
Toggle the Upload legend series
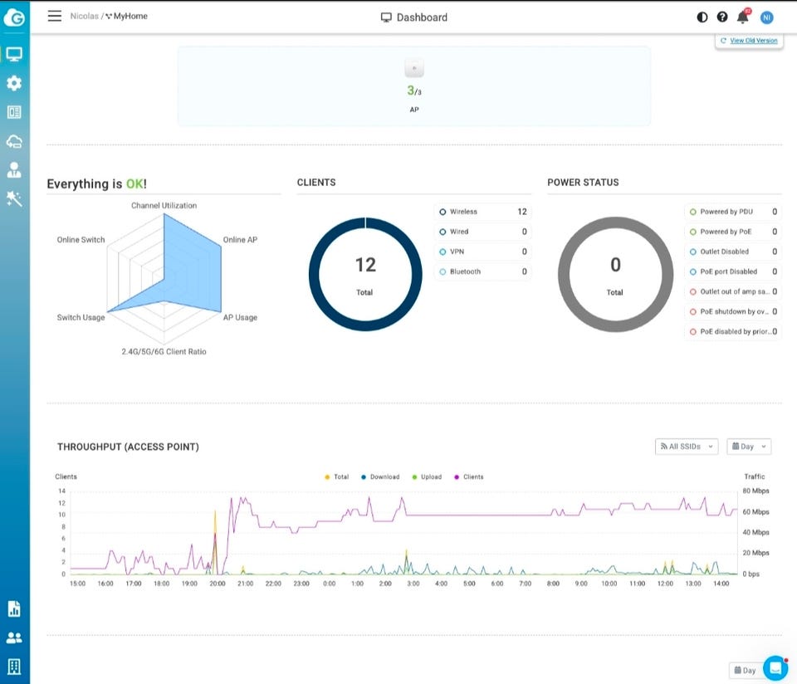pos(427,476)
